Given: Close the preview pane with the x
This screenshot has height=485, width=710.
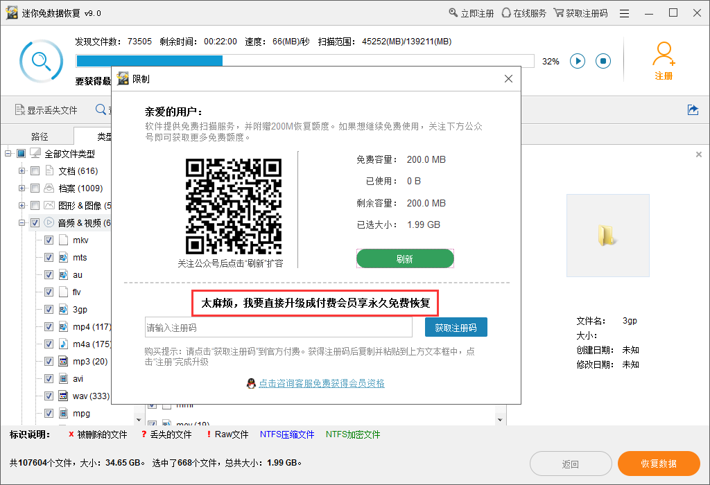Looking at the screenshot, I should pos(699,155).
